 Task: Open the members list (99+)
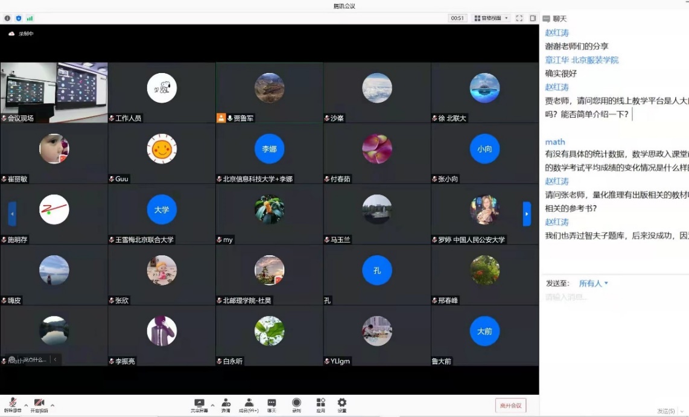[248, 403]
